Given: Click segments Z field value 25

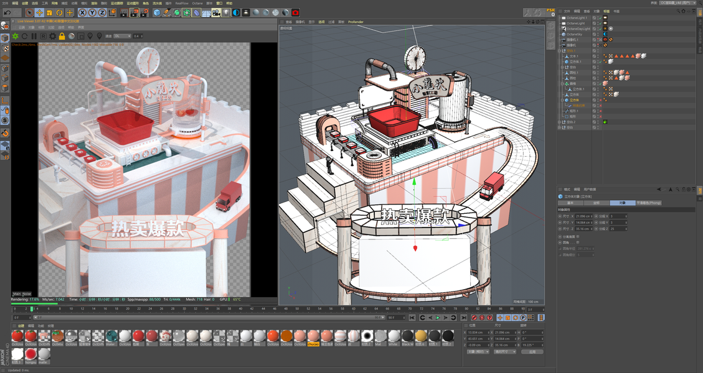Looking at the screenshot, I should coord(617,229).
